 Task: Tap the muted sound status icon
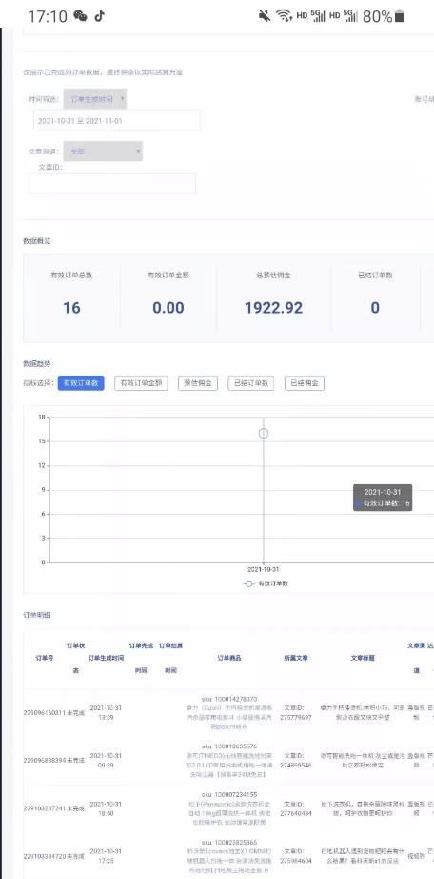tap(265, 15)
